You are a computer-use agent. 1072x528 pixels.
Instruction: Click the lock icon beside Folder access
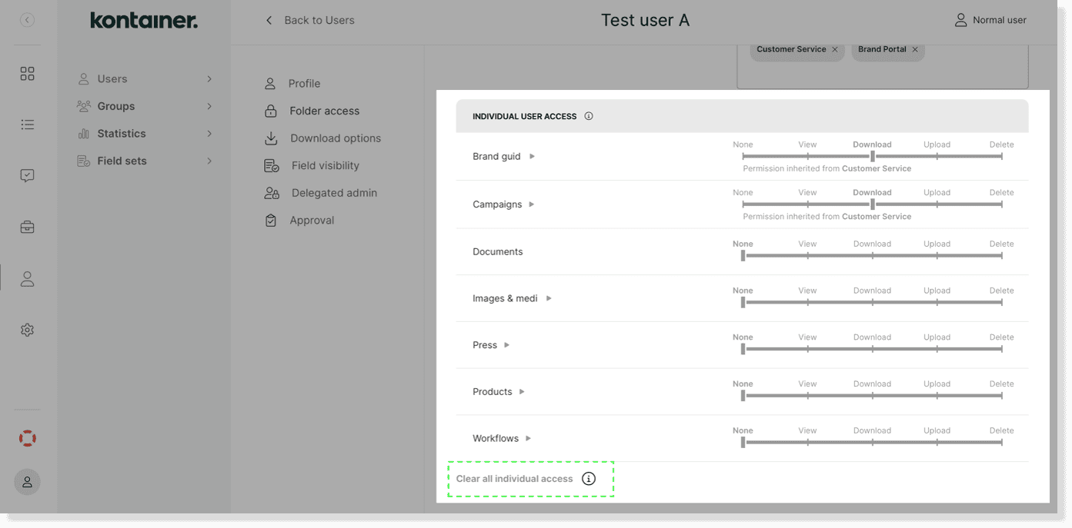point(271,111)
